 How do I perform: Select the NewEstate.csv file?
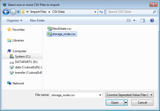pyautogui.click(x=62, y=28)
